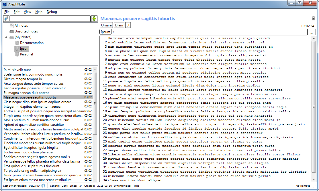
Task: Select note 'Maecenas posuere sagittis lobortis' in list
Action: pos(48,97)
